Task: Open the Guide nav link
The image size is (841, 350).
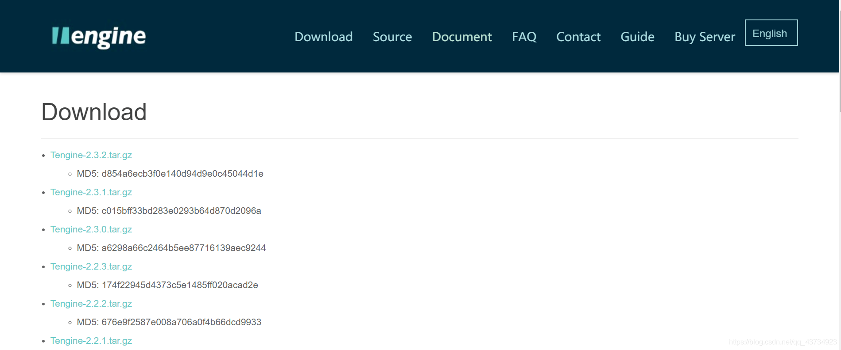Action: [x=637, y=37]
